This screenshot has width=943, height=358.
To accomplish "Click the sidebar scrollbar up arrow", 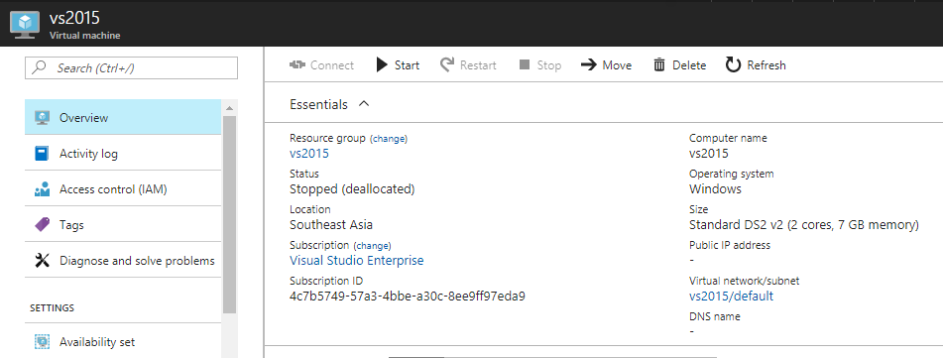I will coord(229,108).
